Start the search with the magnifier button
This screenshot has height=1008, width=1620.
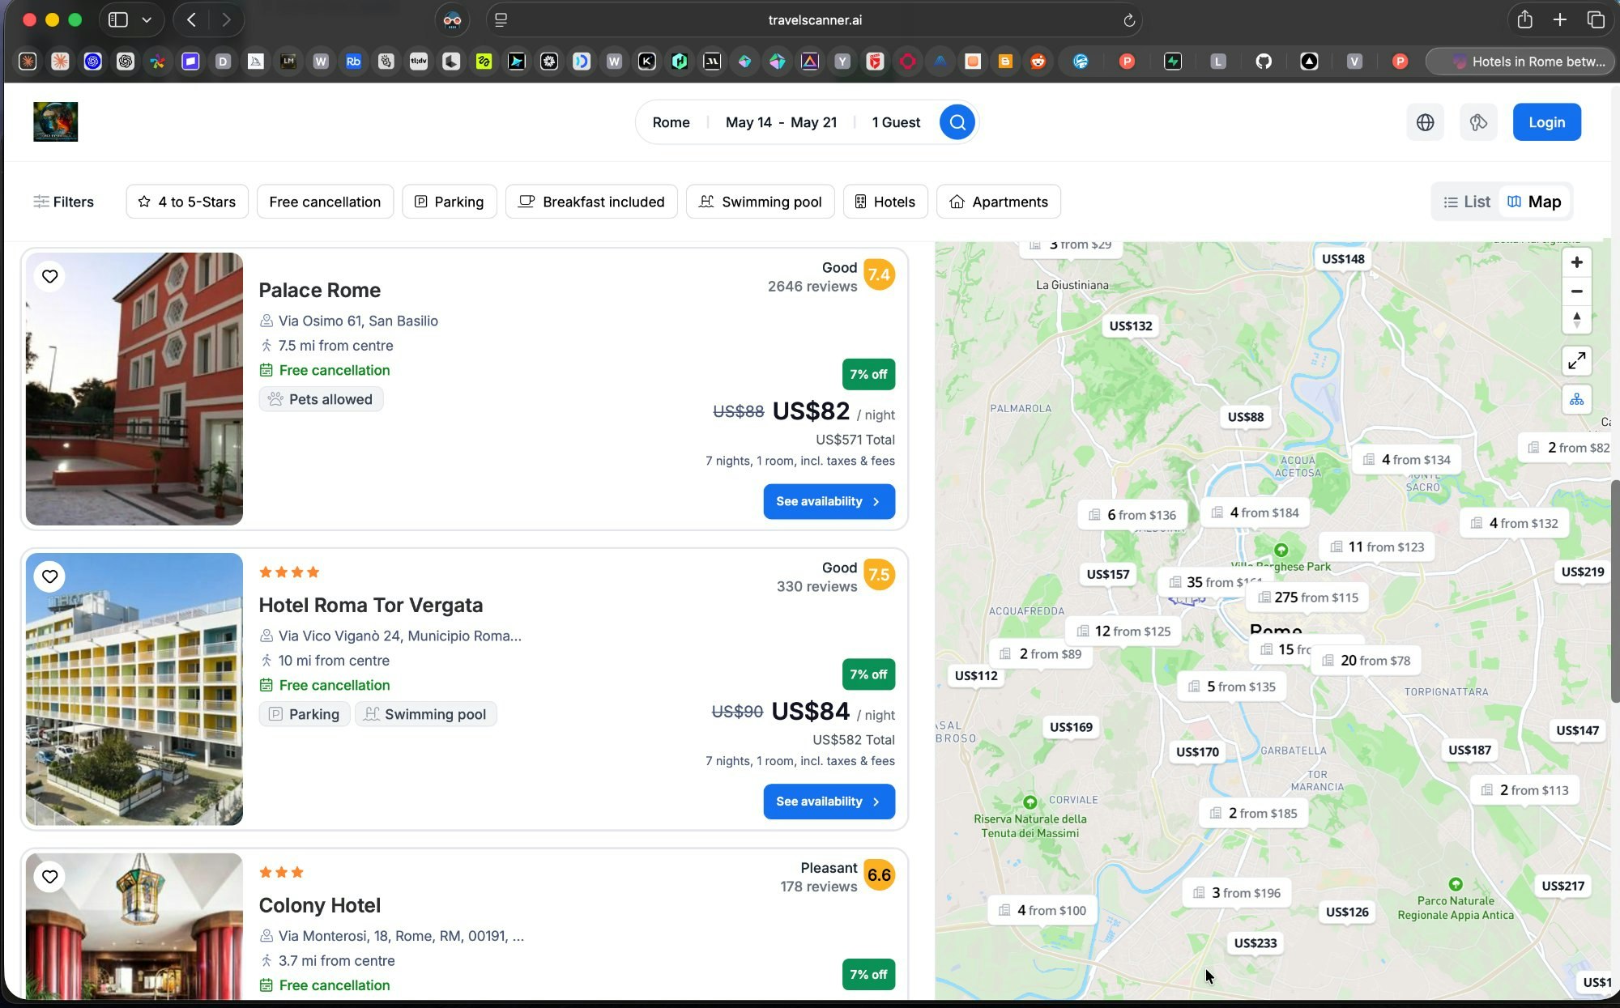click(957, 121)
